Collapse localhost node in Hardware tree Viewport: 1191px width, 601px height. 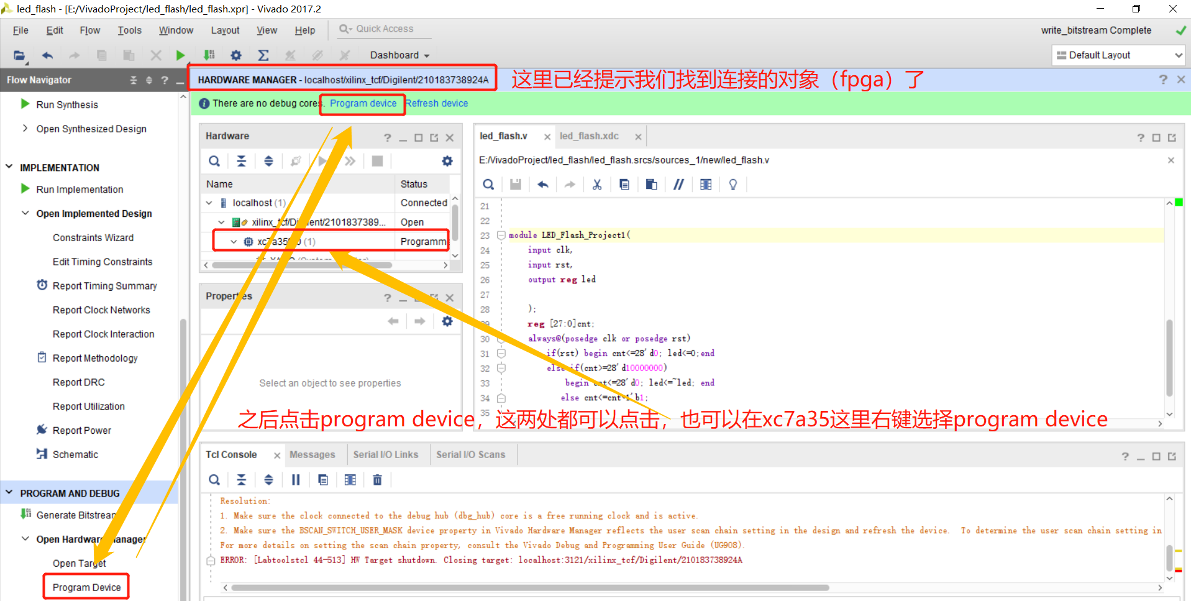[209, 203]
